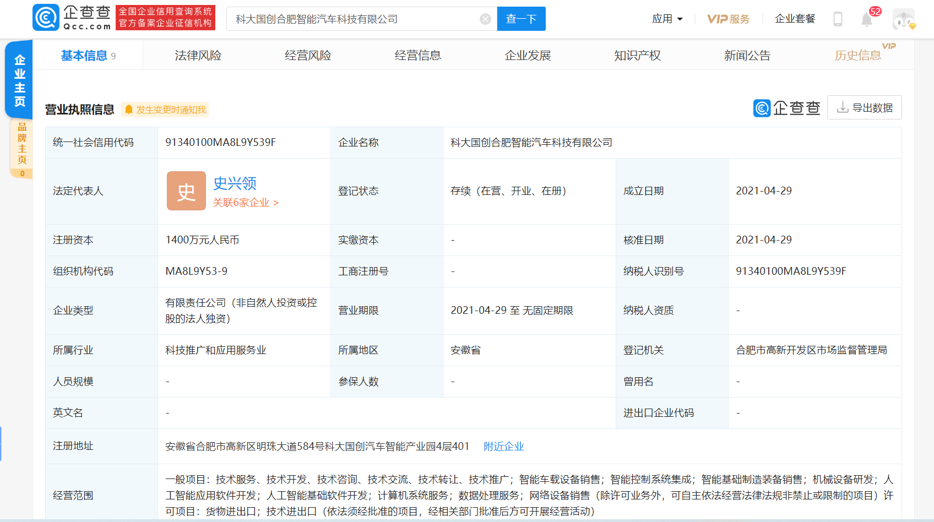Open the VIP服务 menu item
The width and height of the screenshot is (934, 522).
click(728, 19)
